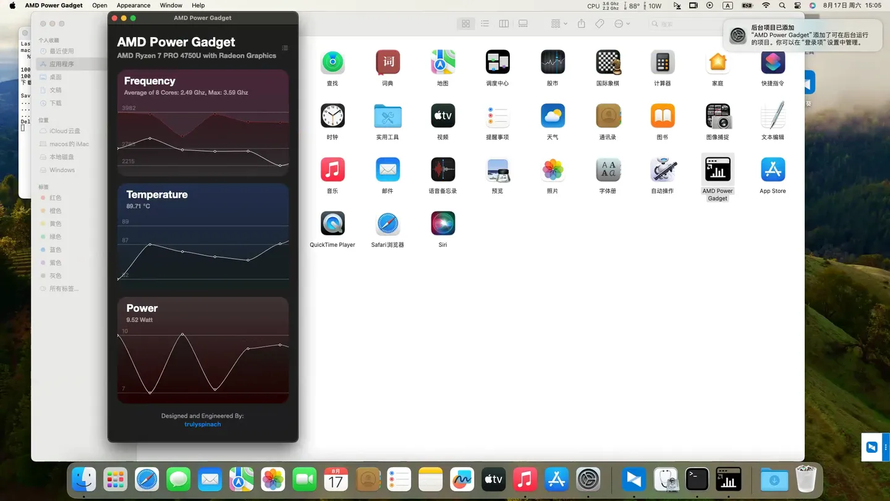Screen dimensions: 890x501
Task: Click the Wi-Fi icon in menu bar
Action: pyautogui.click(x=766, y=5)
